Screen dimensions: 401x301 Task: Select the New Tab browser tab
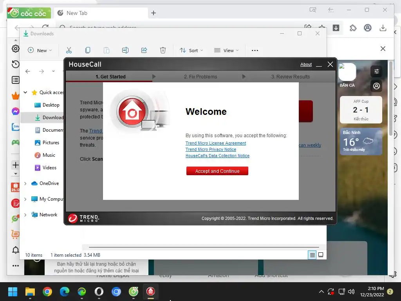tap(101, 13)
